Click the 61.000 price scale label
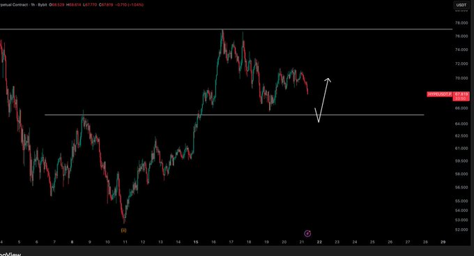Viewport: 474px width, 256px height. click(x=461, y=149)
